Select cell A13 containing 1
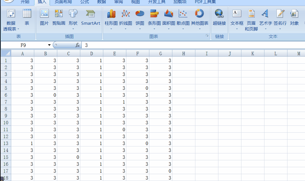305x181 pixels. point(22,143)
